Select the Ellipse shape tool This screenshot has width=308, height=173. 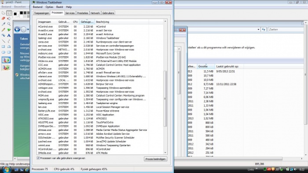coord(4,52)
